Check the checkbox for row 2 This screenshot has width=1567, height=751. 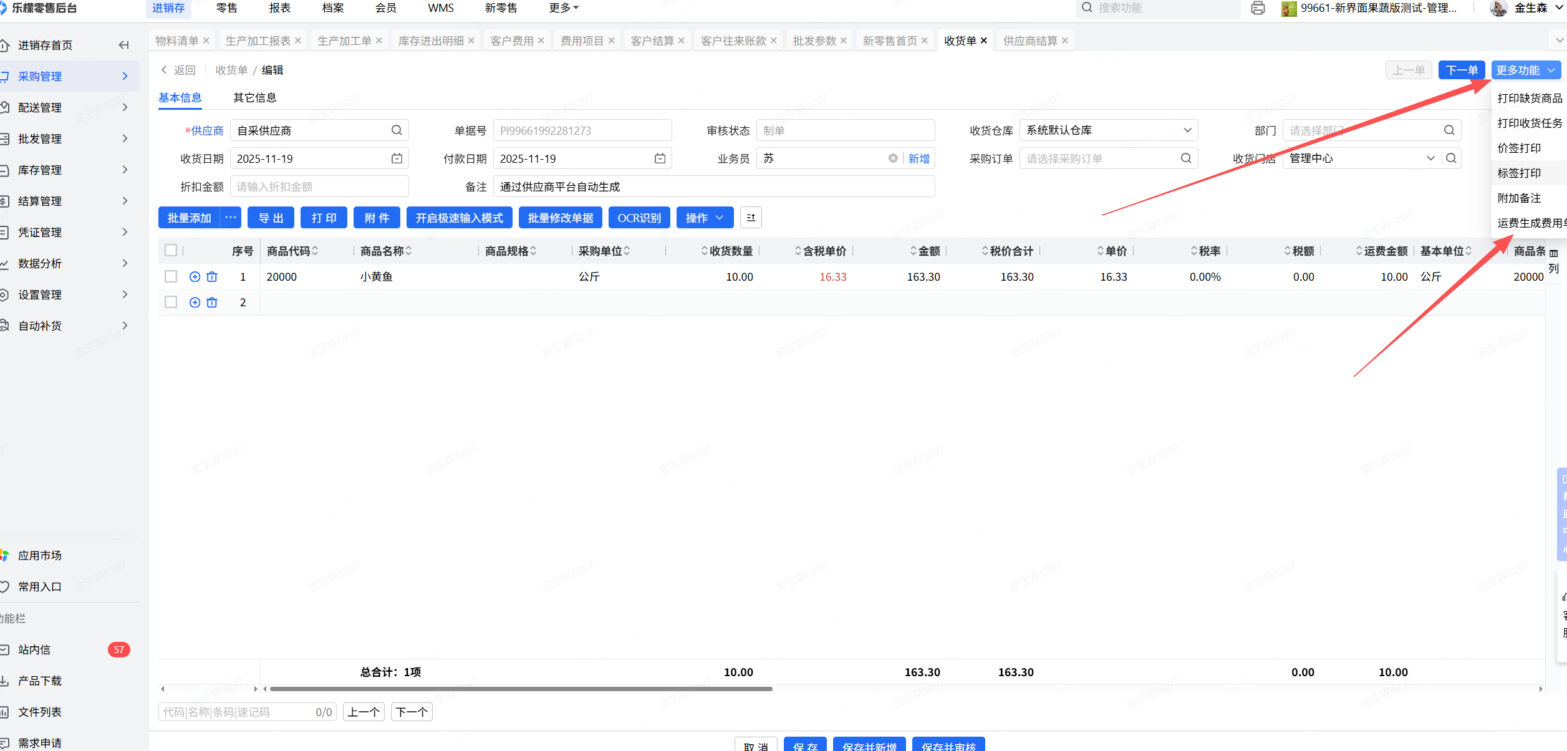pyautogui.click(x=171, y=303)
